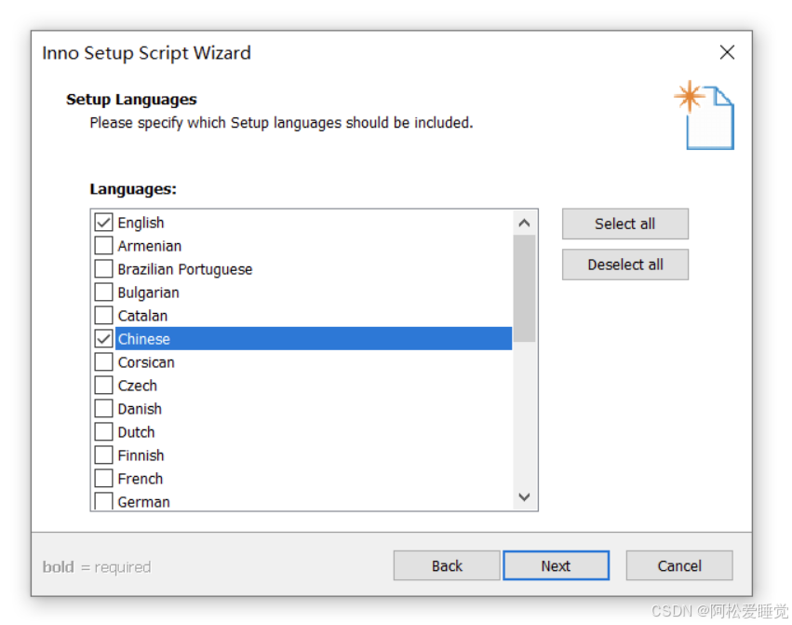Click the Select all button
This screenshot has width=792, height=625.
click(x=624, y=224)
